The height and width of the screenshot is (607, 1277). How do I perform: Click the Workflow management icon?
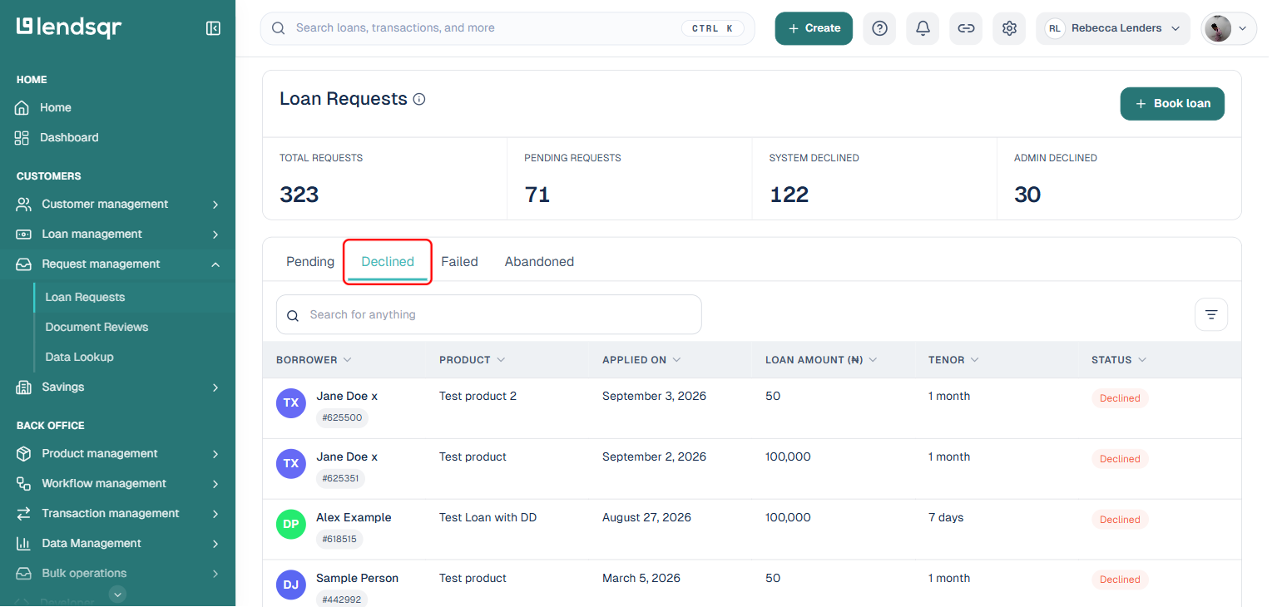tap(24, 483)
